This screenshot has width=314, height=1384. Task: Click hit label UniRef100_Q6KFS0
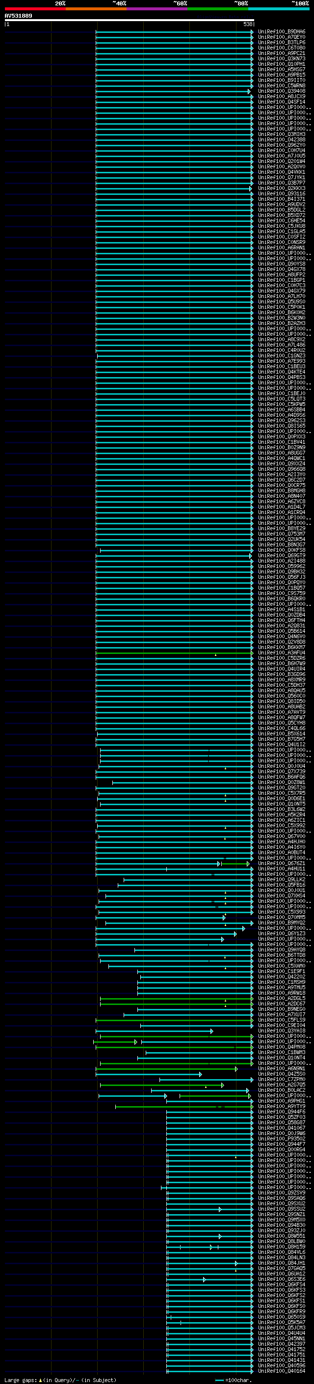coord(281,1306)
